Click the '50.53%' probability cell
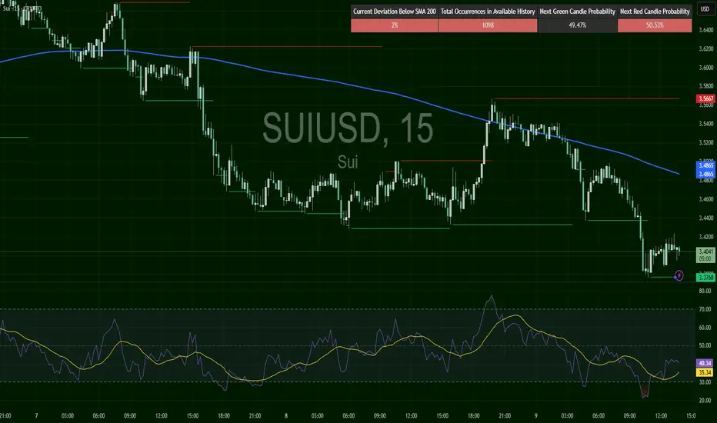This screenshot has height=423, width=717. [x=655, y=25]
